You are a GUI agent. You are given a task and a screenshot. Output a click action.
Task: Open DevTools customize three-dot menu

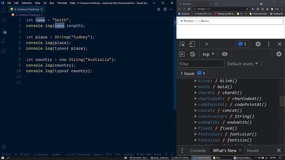[269, 44]
